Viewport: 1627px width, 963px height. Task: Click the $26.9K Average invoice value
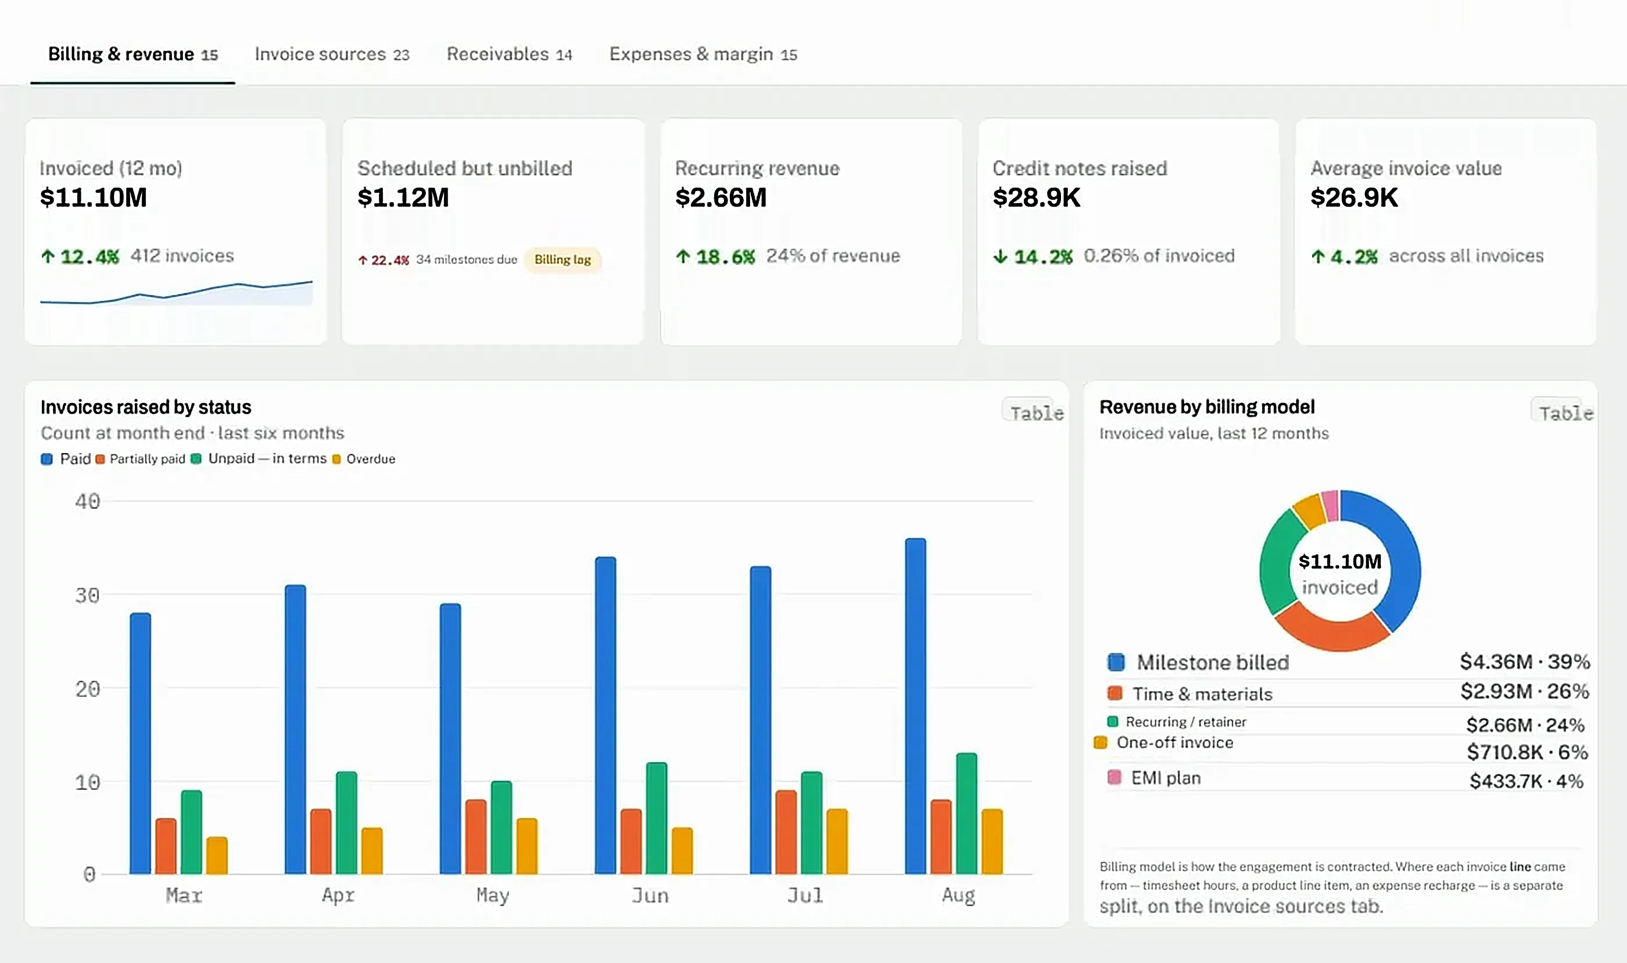[x=1354, y=197]
